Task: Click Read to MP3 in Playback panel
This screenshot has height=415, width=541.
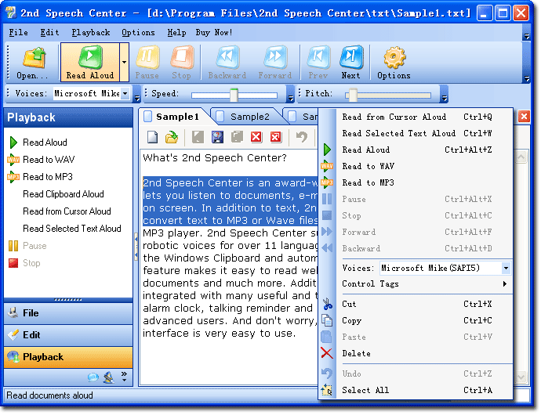Action: (x=48, y=177)
